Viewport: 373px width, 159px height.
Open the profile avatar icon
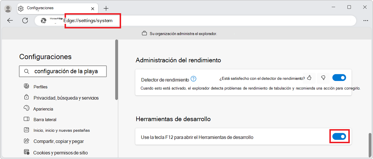click(x=8, y=8)
